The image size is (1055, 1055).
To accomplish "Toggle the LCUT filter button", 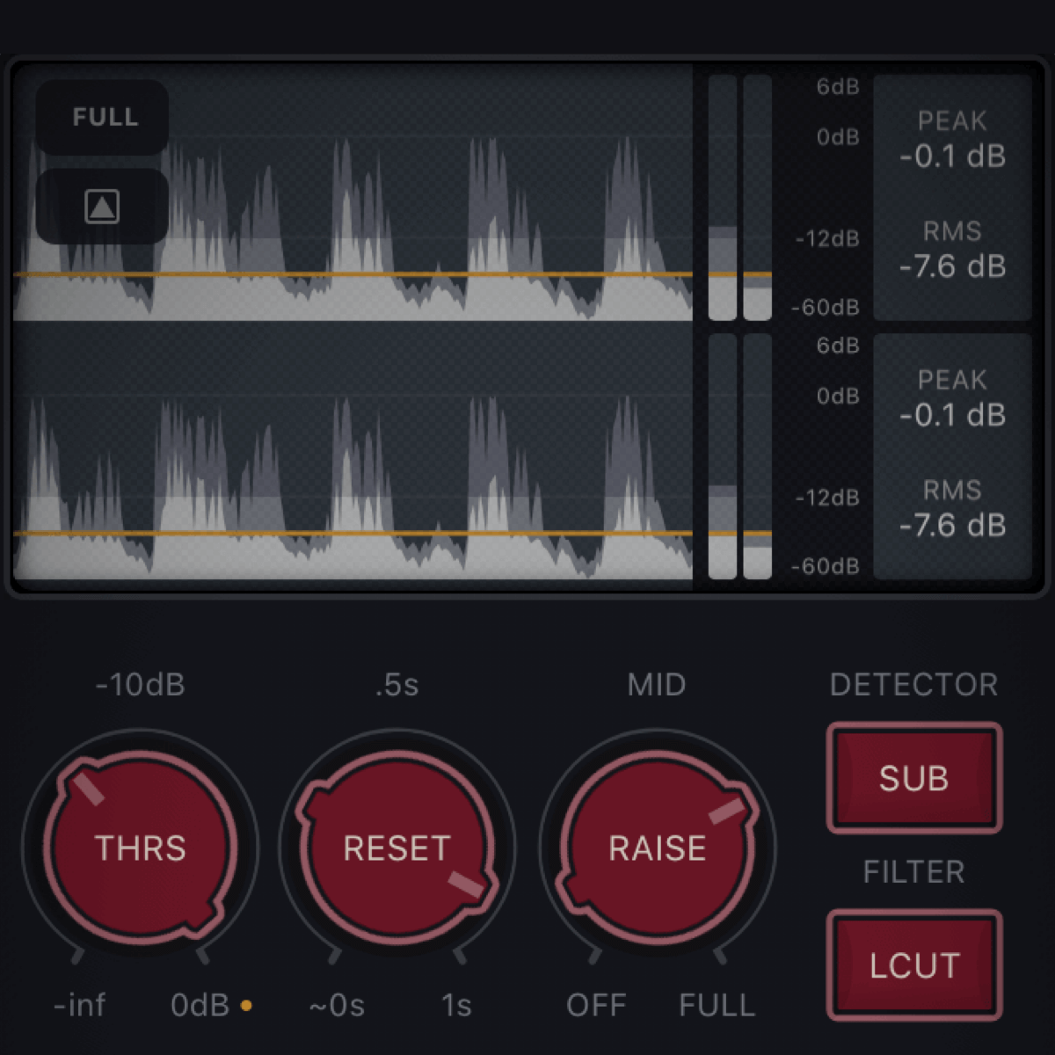I will (x=913, y=965).
